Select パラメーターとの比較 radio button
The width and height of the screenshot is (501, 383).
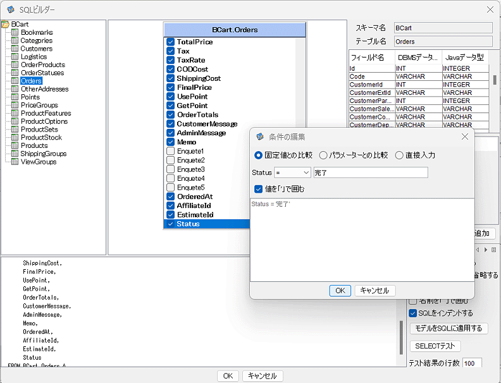click(x=323, y=155)
